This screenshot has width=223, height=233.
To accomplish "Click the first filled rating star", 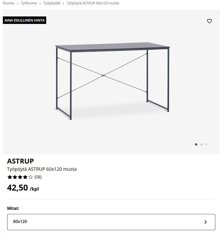I will click(10, 177).
